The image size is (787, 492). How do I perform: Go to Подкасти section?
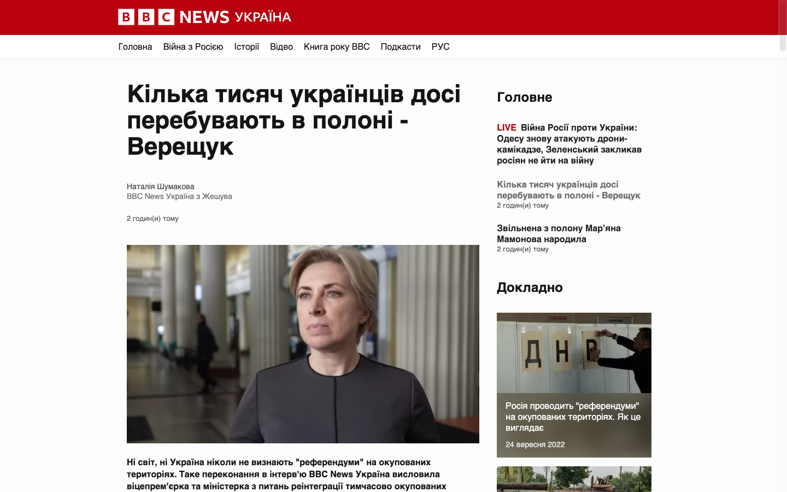[x=401, y=47]
